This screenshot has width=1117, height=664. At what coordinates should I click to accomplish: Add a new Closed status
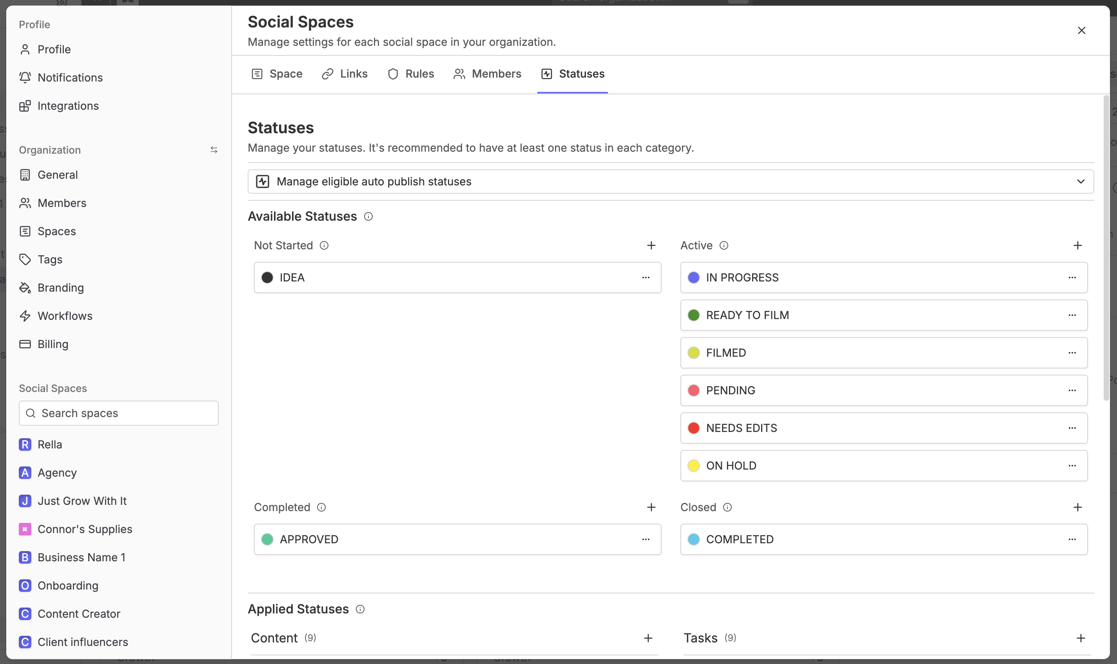tap(1077, 507)
